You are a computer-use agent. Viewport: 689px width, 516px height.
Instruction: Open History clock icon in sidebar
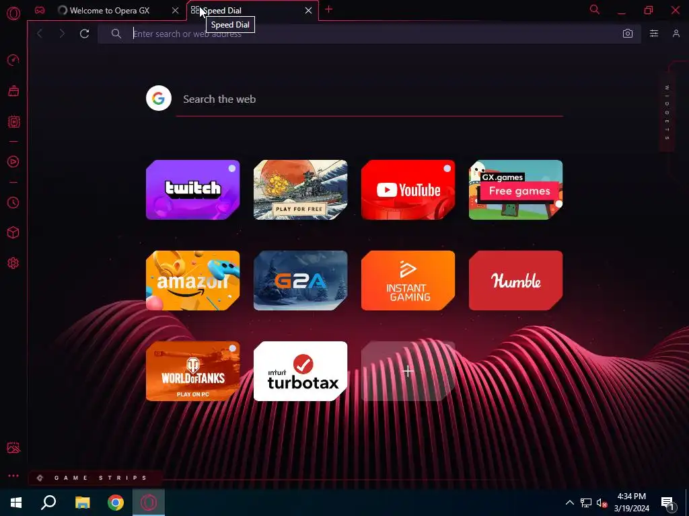coord(13,202)
